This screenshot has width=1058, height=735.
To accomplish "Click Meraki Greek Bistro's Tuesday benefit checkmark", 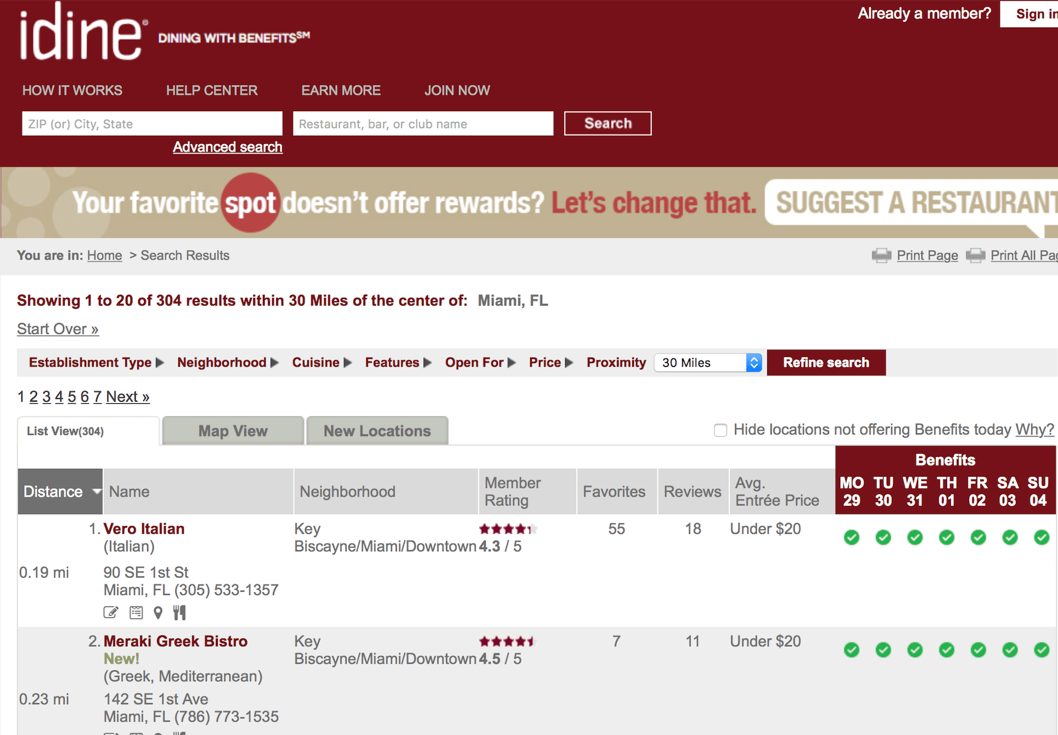I will tap(883, 650).
